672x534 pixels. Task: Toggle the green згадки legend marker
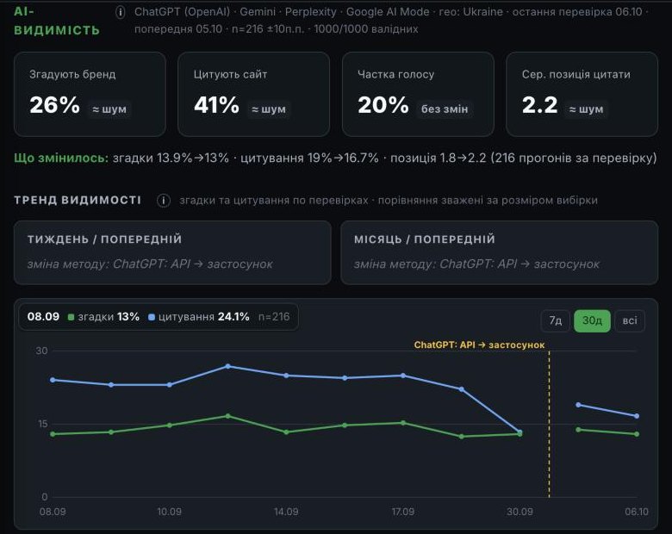pyautogui.click(x=72, y=317)
